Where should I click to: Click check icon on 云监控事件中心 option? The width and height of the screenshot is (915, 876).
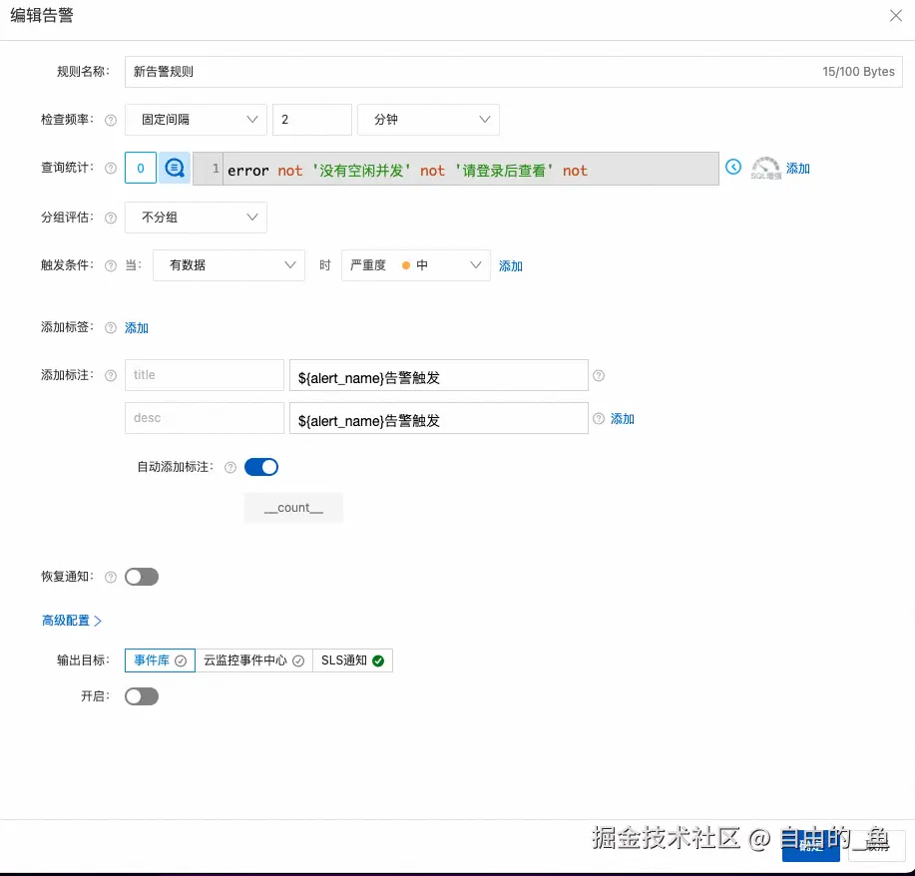point(298,660)
